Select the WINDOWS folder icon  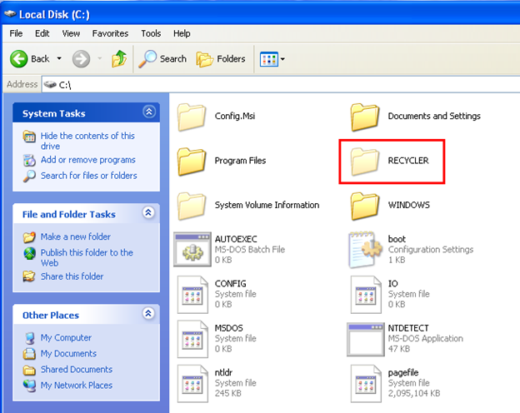[366, 205]
